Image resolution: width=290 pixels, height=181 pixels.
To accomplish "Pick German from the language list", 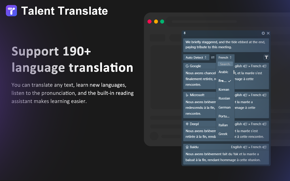I will pos(225,107).
